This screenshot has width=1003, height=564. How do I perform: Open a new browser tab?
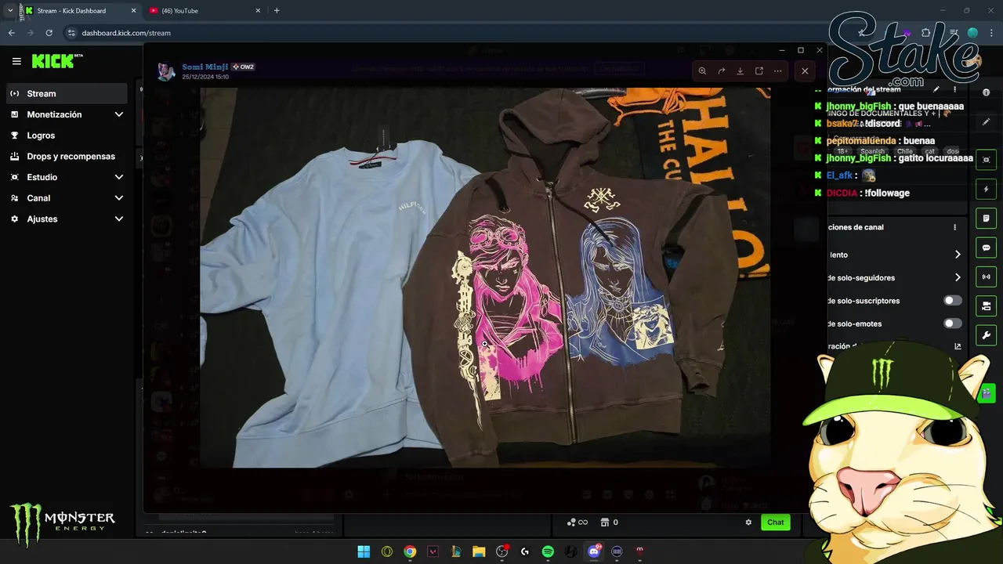point(277,11)
